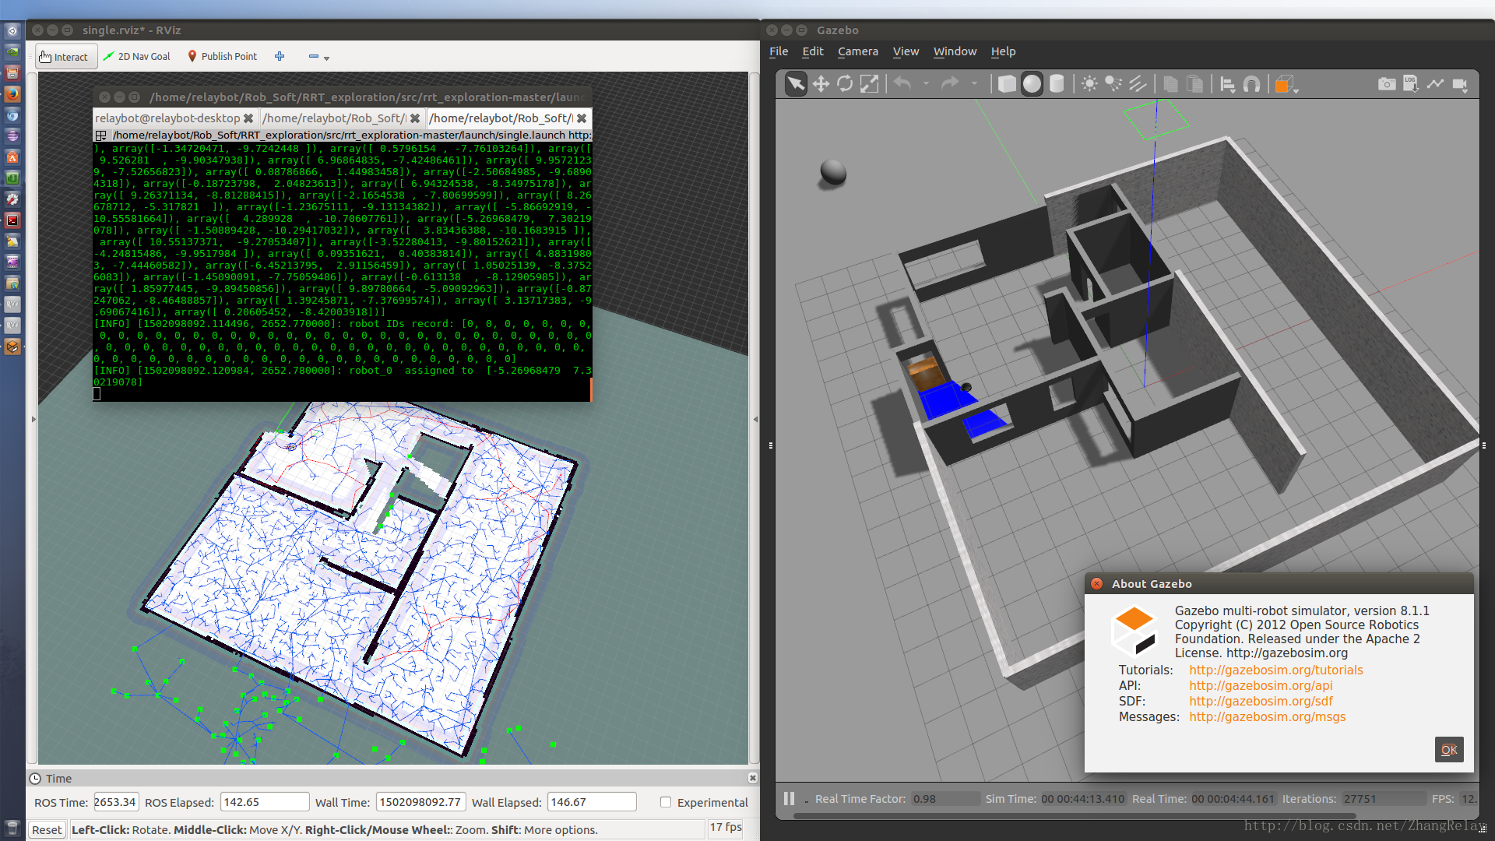This screenshot has height=841, width=1495.
Task: Open the redo history dropdown arrow
Action: click(x=974, y=83)
